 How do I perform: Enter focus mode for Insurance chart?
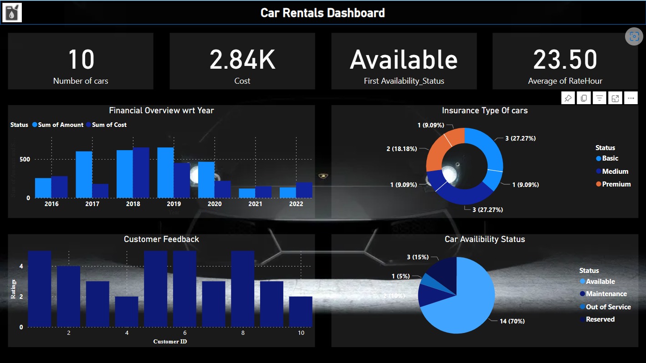(615, 98)
